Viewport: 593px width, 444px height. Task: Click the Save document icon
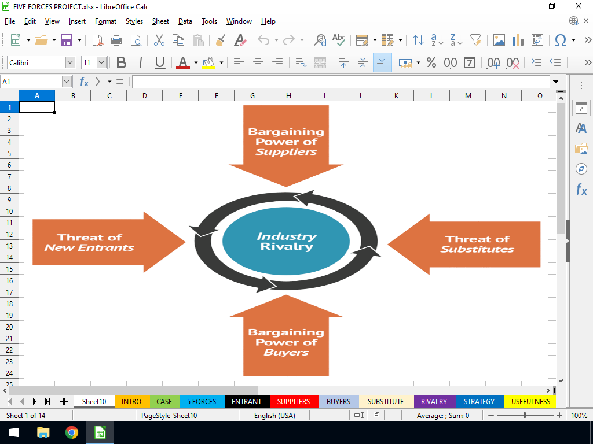(x=67, y=40)
